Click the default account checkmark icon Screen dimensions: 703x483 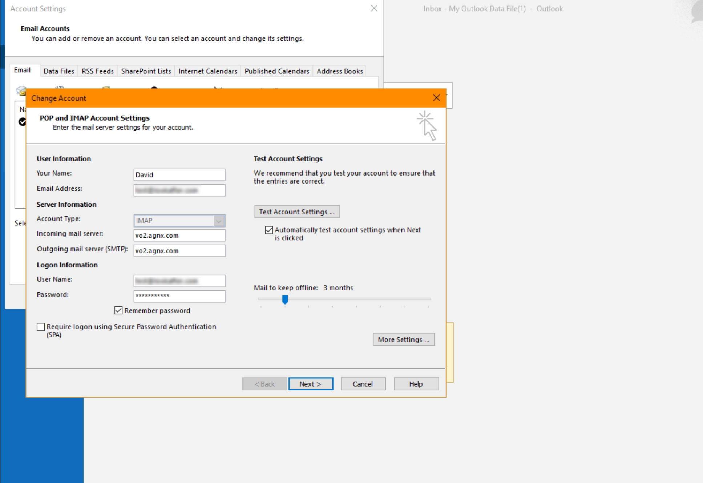22,122
